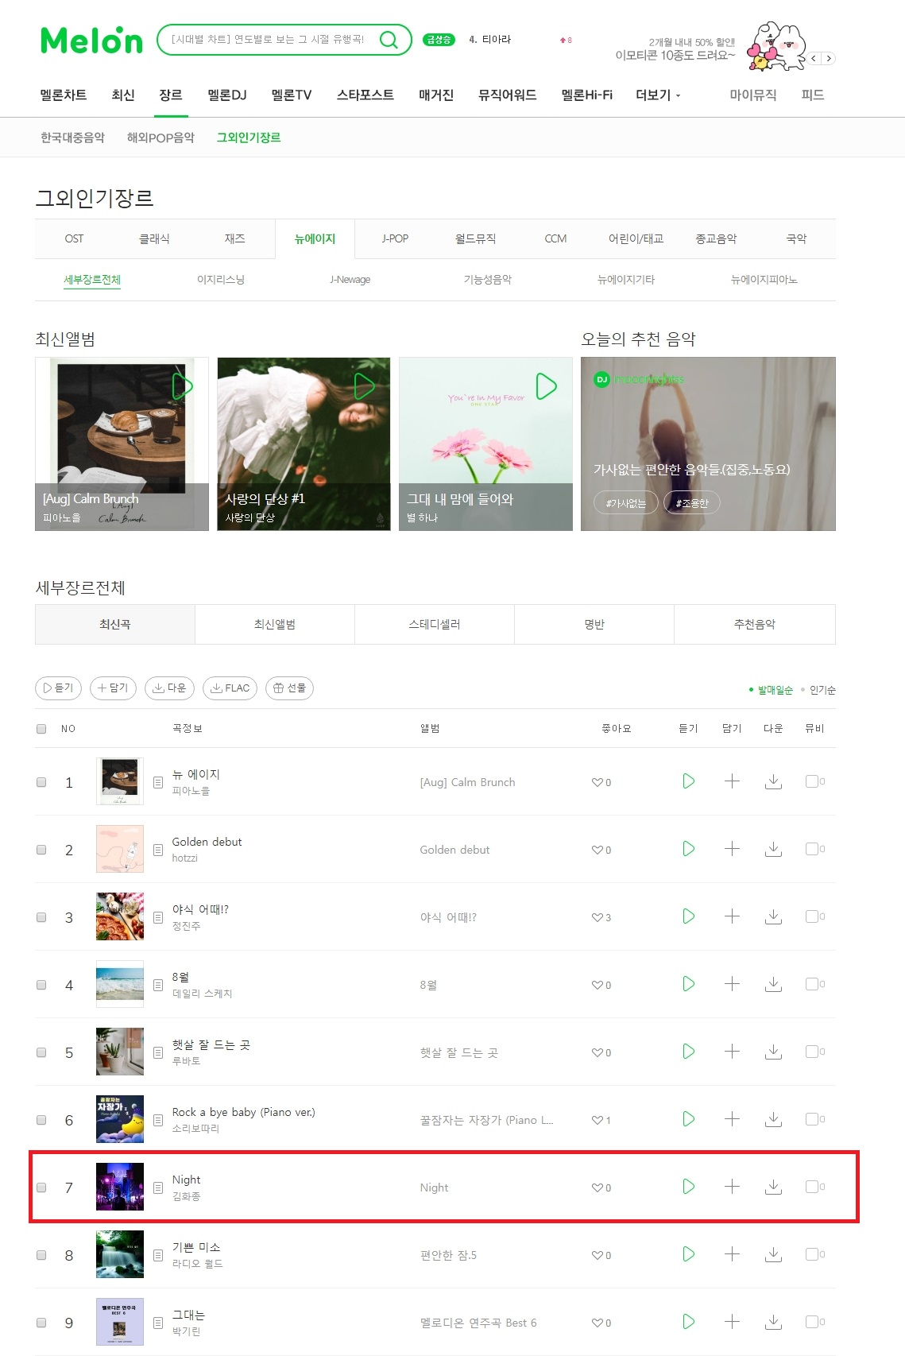This screenshot has width=905, height=1356.
Task: Select checkbox for song number 3
Action: click(41, 917)
